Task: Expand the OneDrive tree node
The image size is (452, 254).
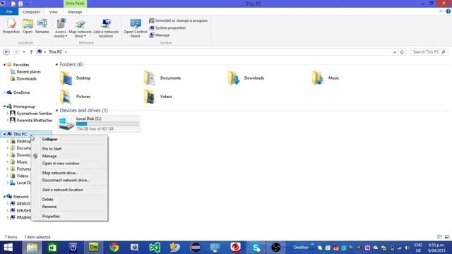Action: coord(4,92)
